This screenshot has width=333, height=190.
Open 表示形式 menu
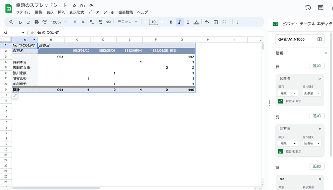[x=77, y=12]
